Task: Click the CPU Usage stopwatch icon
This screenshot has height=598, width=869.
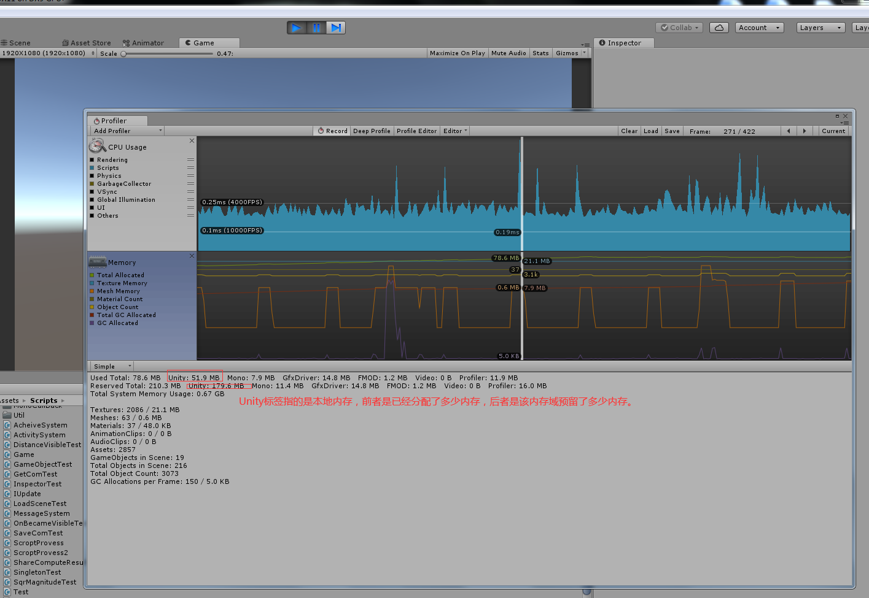Action: pyautogui.click(x=98, y=146)
